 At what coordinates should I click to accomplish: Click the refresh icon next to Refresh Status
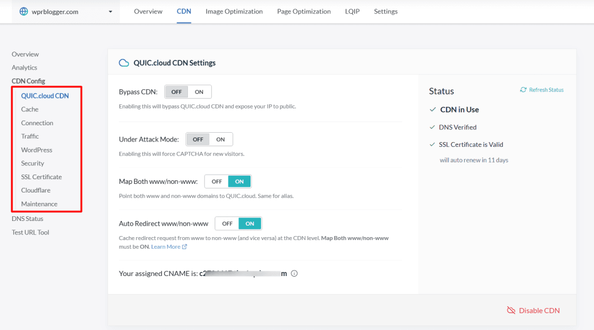pyautogui.click(x=523, y=90)
